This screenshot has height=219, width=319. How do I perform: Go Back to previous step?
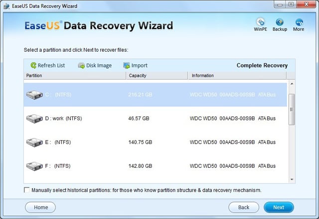click(244, 207)
